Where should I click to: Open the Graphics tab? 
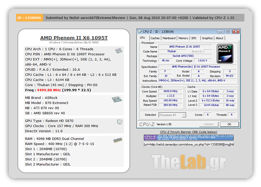pyautogui.click(x=207, y=38)
